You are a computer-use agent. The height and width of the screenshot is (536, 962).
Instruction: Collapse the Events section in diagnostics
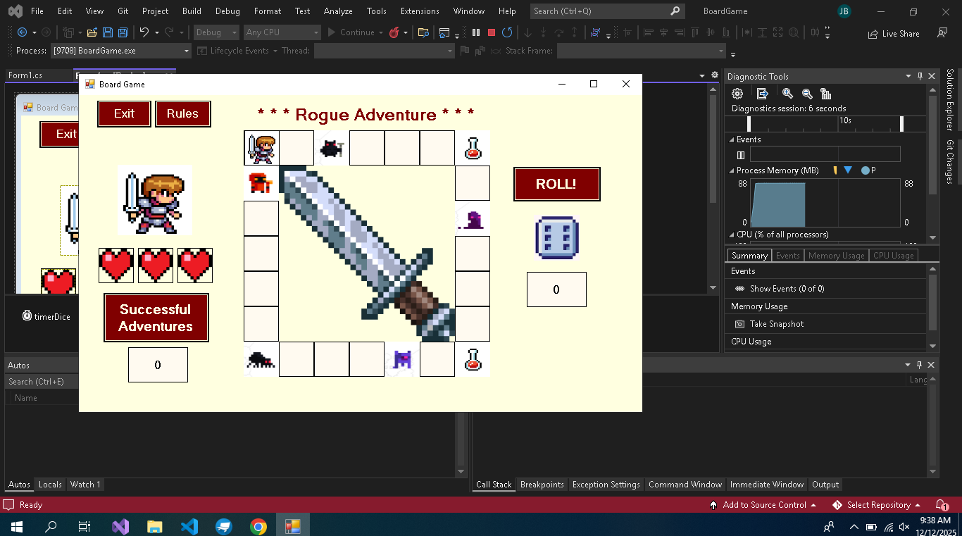pyautogui.click(x=732, y=139)
